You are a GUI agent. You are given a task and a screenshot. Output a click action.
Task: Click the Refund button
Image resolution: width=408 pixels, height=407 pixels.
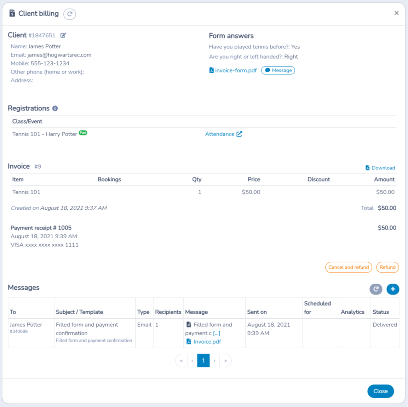tap(387, 267)
